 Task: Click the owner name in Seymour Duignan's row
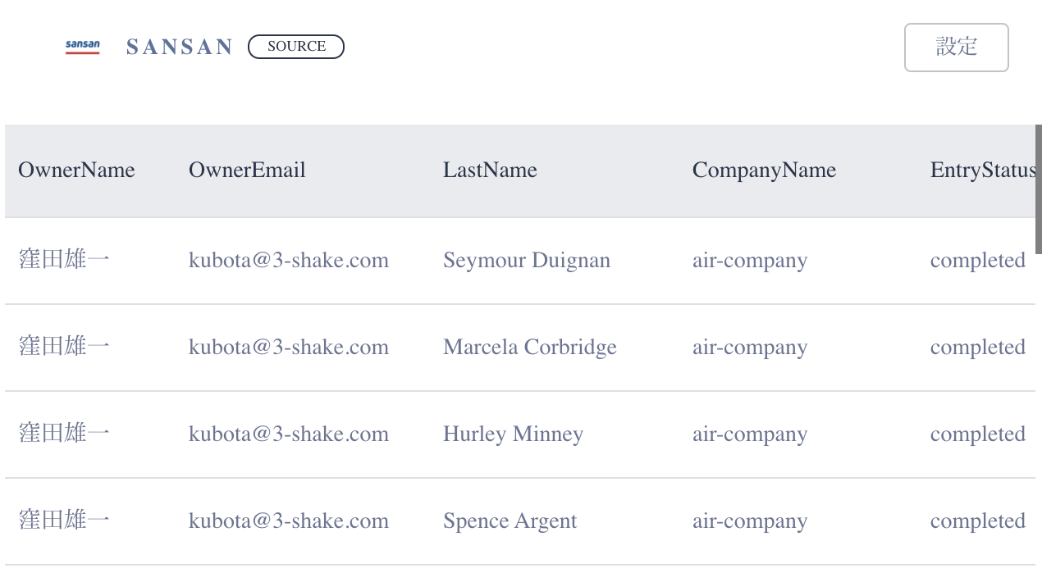[x=64, y=261]
